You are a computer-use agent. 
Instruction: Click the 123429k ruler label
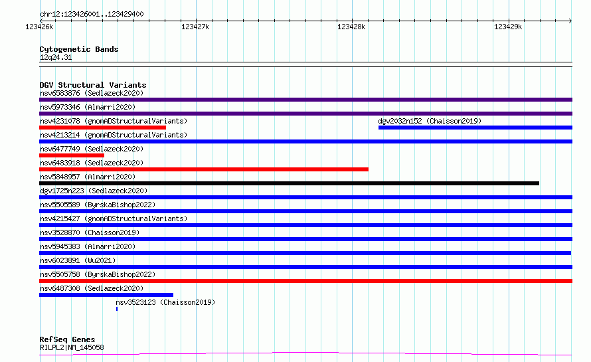tap(508, 27)
